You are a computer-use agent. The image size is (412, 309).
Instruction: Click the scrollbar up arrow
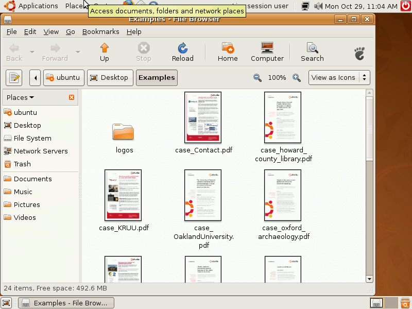point(369,93)
